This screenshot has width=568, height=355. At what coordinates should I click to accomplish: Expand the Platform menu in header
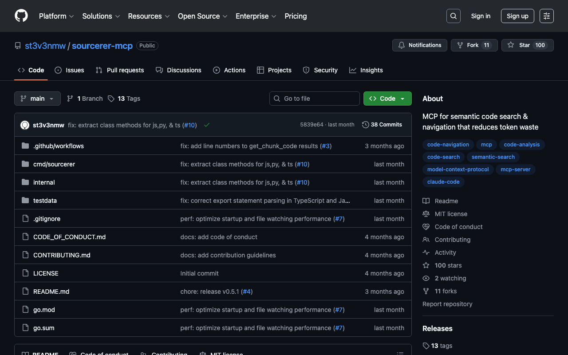click(x=56, y=16)
